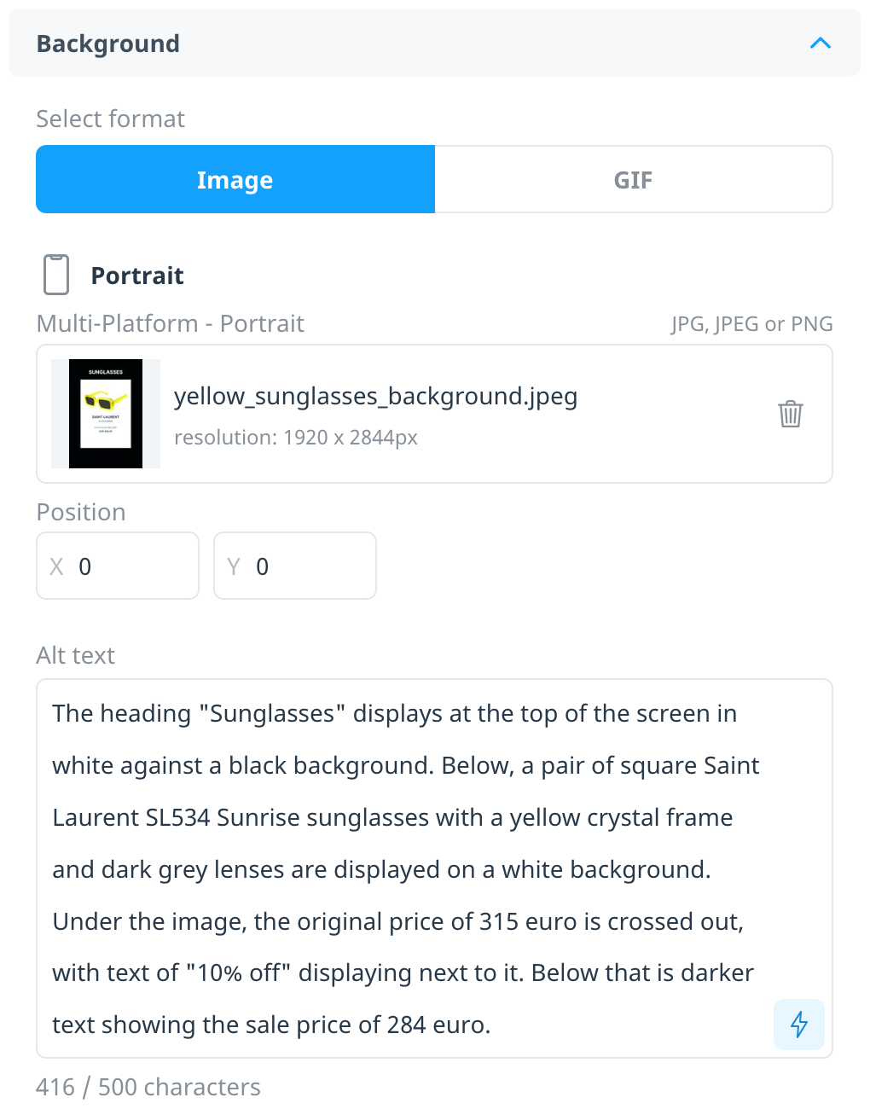Focus the Y position input field

pos(295,566)
